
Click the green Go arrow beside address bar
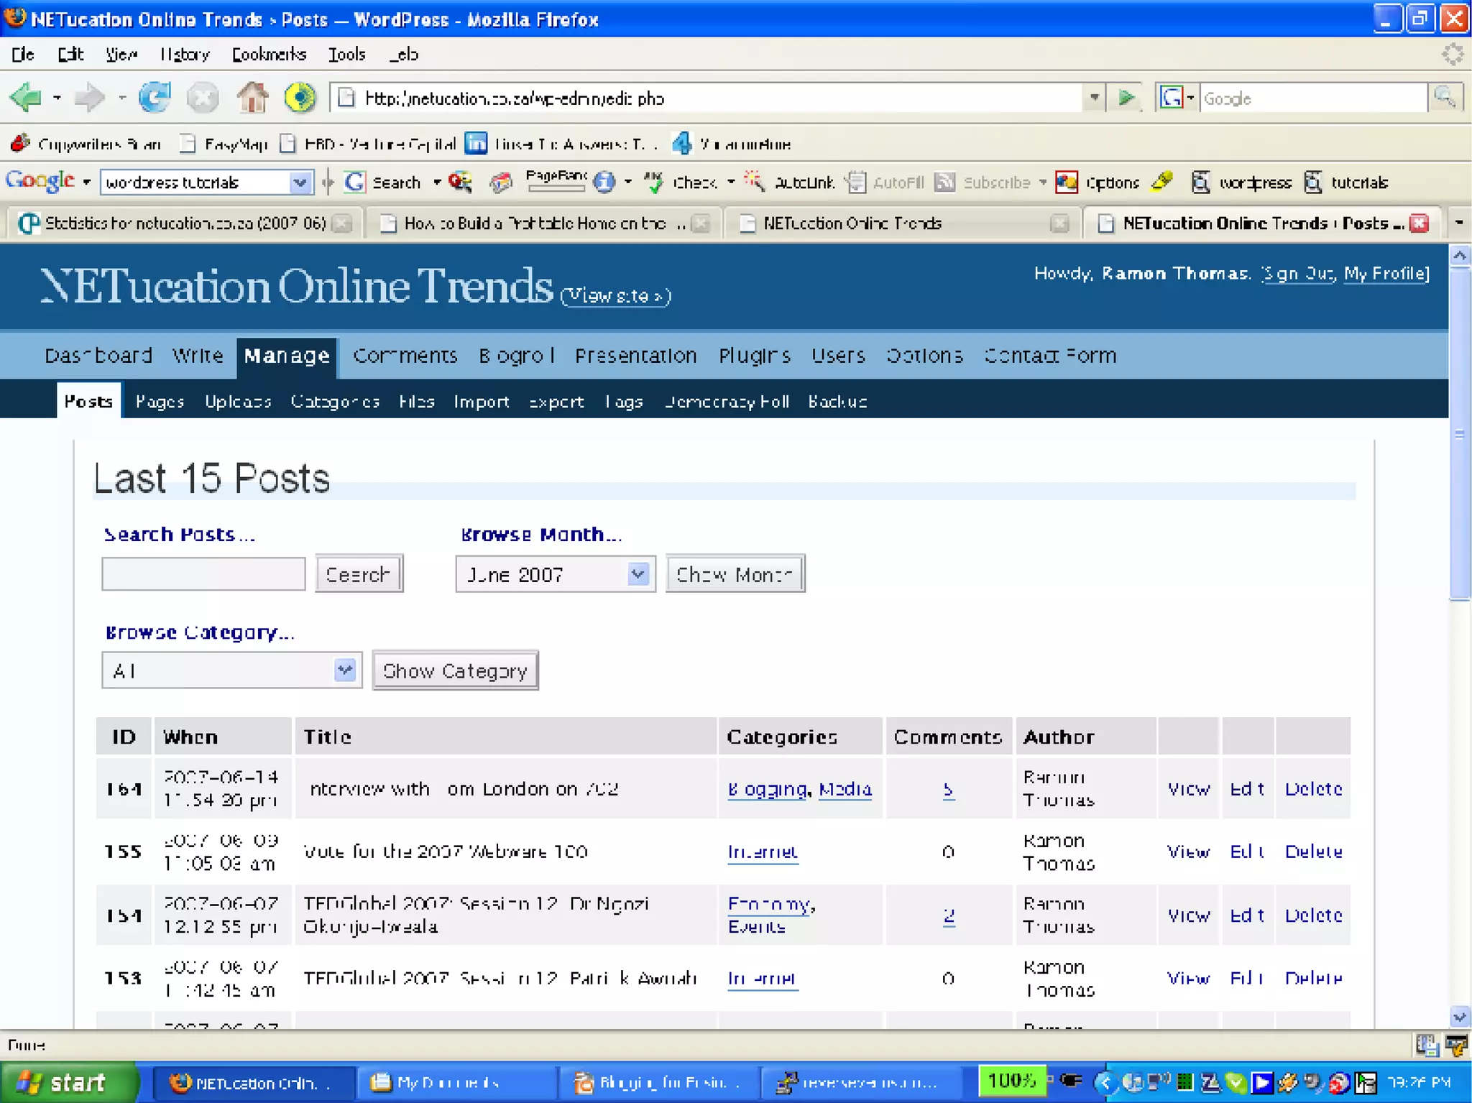(1126, 98)
